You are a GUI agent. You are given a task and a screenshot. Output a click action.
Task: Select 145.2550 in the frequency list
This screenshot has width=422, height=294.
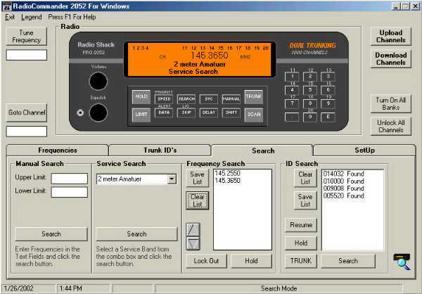click(x=227, y=174)
